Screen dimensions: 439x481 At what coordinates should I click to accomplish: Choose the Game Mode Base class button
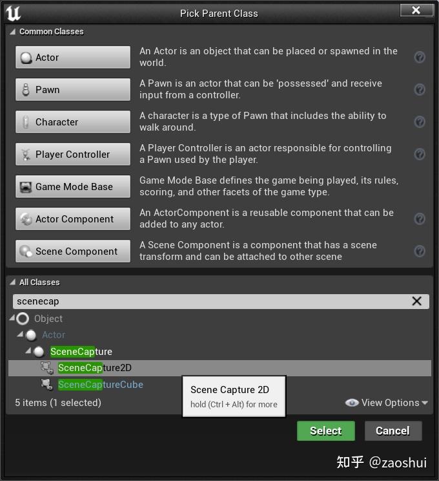point(73,187)
